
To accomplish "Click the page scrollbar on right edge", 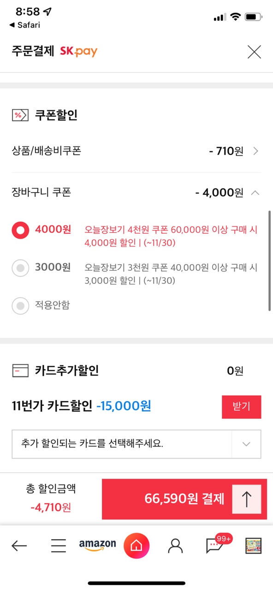I will (269, 261).
